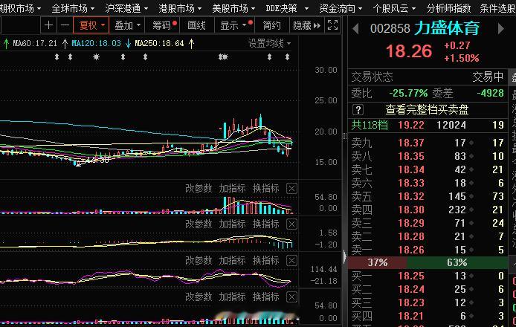Click 换指标 in fourth indicator panel
The width and height of the screenshot is (516, 327).
(266, 297)
